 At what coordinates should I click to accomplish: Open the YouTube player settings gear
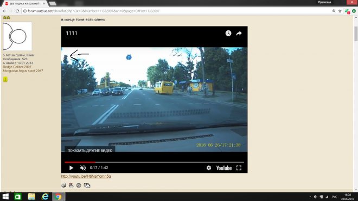[x=209, y=168]
